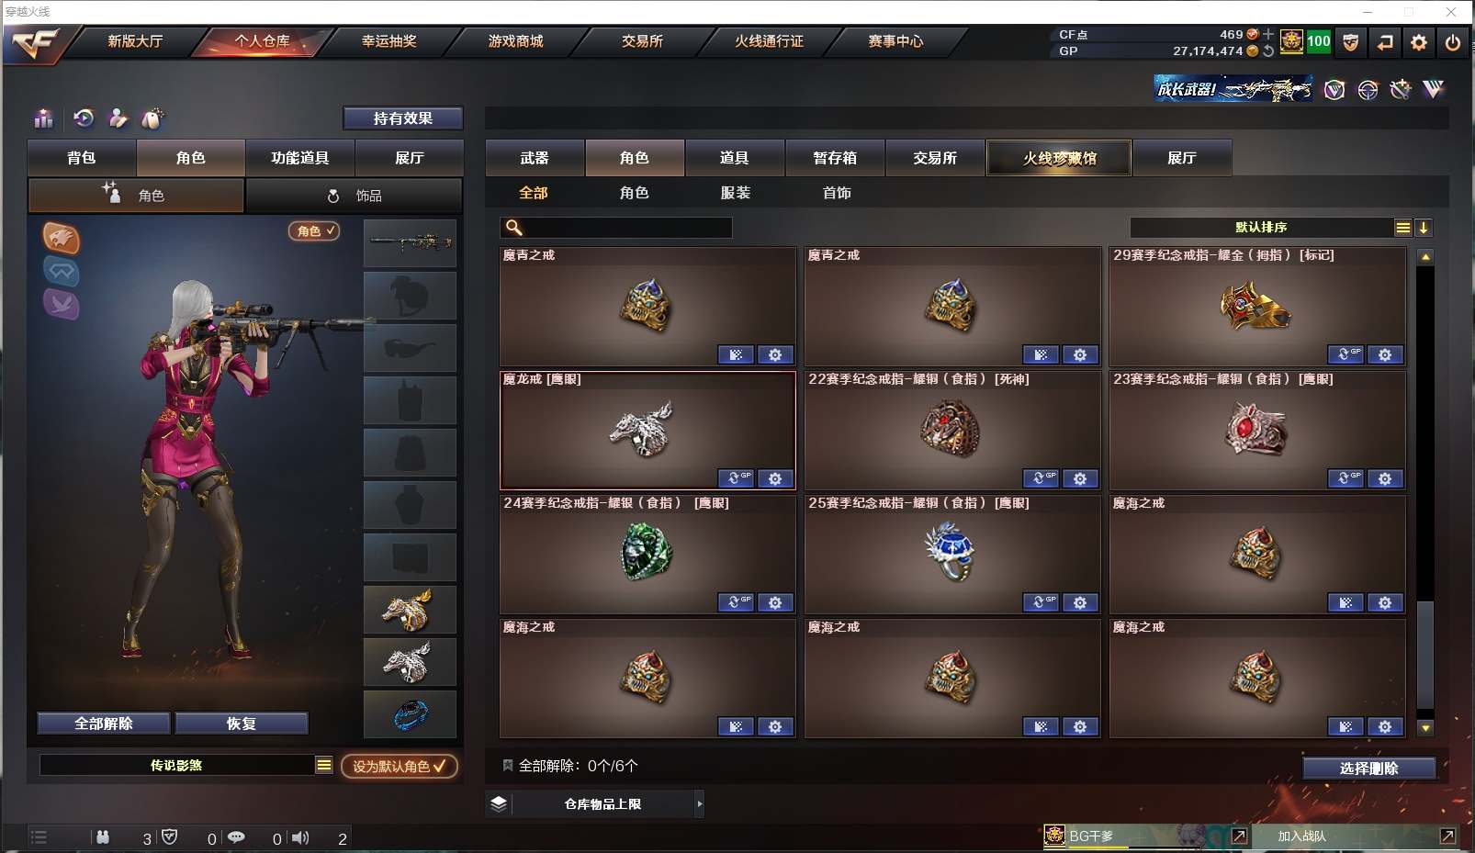
Task: Switch to the 火线珍藏馆 tab
Action: click(x=1059, y=158)
